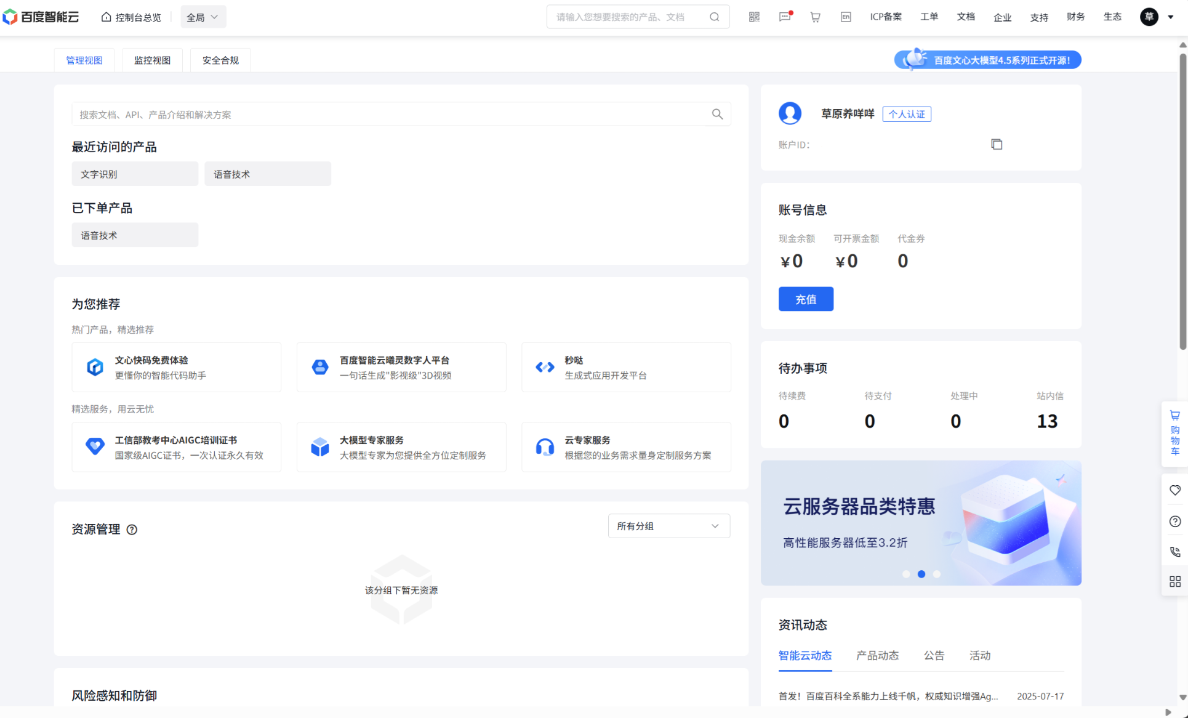Copy account ID using the copy icon
The width and height of the screenshot is (1188, 726).
tap(997, 144)
